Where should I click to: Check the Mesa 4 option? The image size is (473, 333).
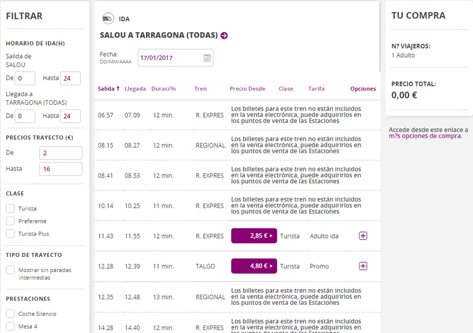(x=10, y=327)
